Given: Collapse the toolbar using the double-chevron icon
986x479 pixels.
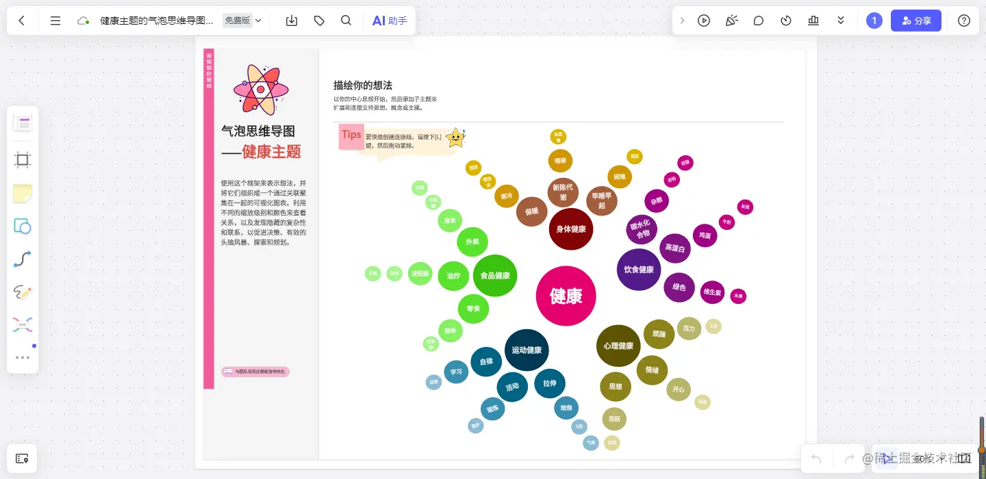Looking at the screenshot, I should coord(841,21).
